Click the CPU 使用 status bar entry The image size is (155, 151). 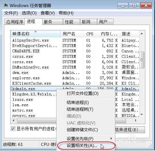click(49, 144)
